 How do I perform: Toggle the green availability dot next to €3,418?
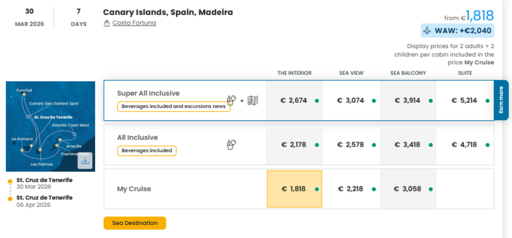(430, 145)
